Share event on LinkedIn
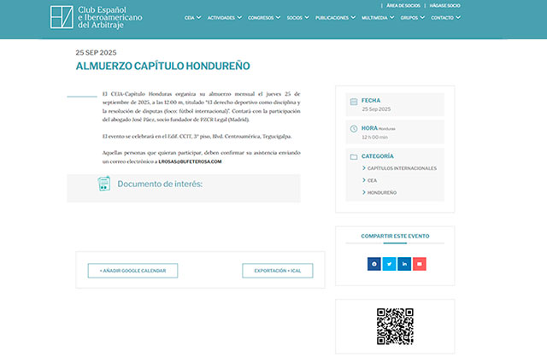The image size is (547, 363). point(404,264)
